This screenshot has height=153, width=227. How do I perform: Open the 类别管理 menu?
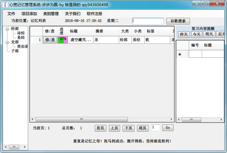pyautogui.click(x=51, y=14)
